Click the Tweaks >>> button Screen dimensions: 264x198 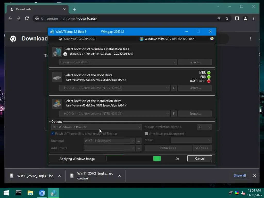[x=168, y=148]
